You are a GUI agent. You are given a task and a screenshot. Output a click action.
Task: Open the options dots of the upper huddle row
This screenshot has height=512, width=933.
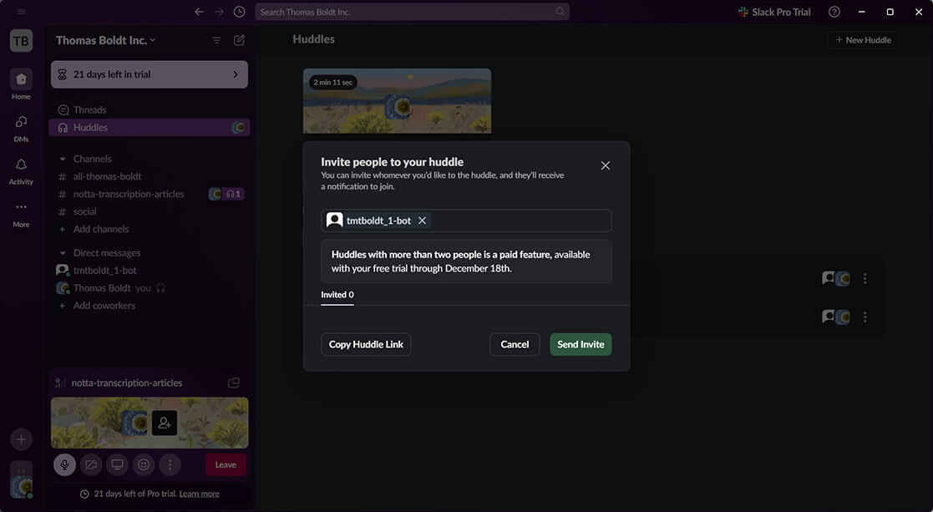point(865,278)
